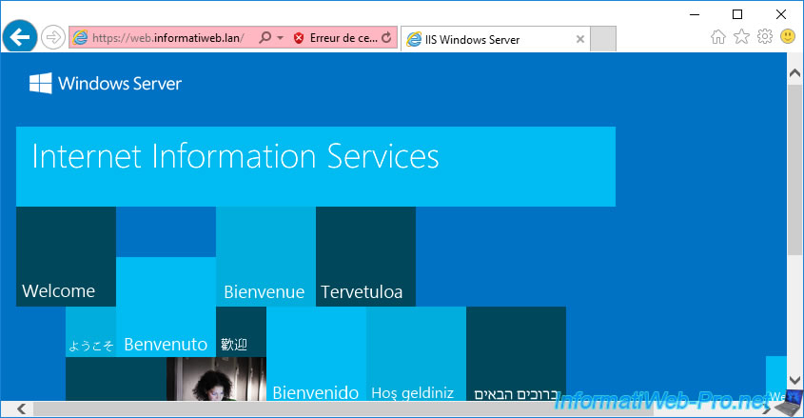Screen dimensions: 804x418
Task: Click the https://web.informatiweb.lan/ address field
Action: 168,38
